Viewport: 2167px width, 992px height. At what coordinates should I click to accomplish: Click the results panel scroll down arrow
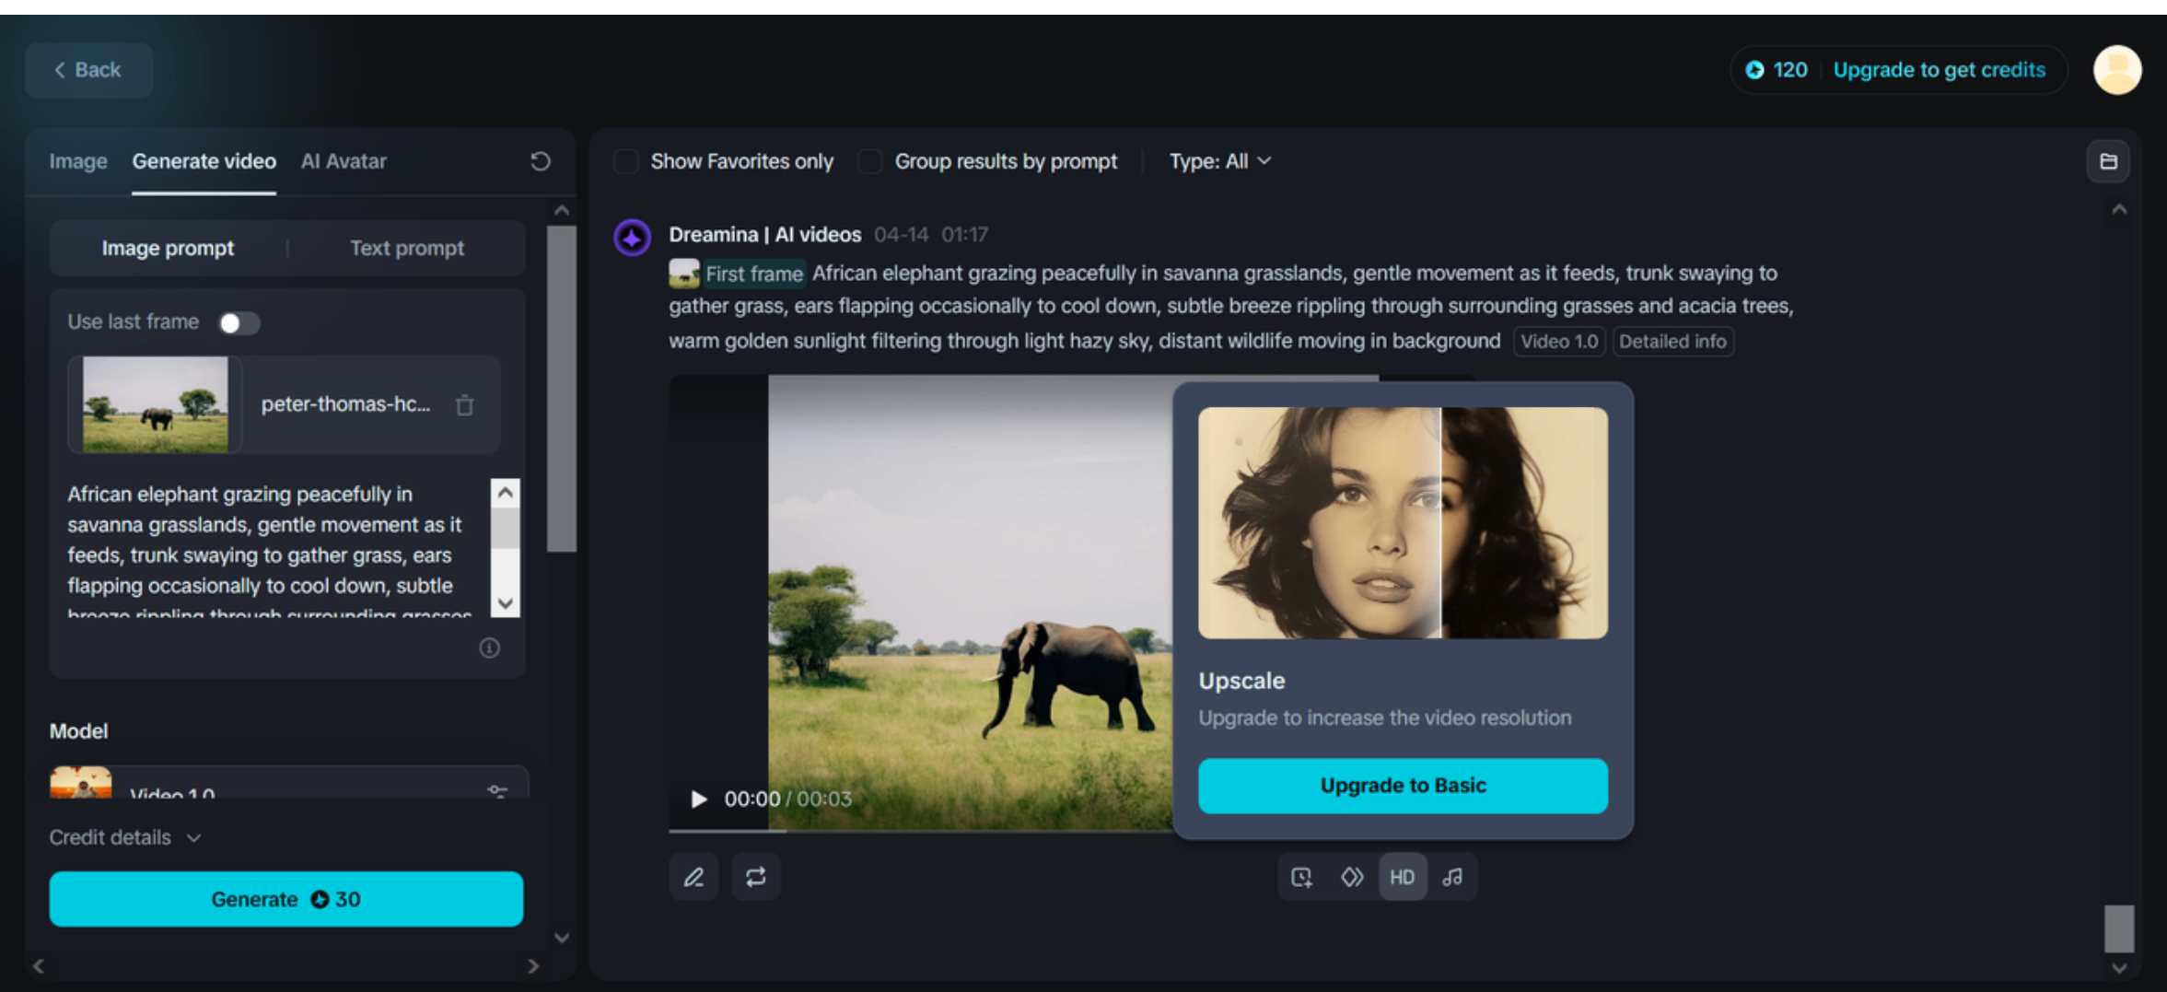click(x=2119, y=968)
